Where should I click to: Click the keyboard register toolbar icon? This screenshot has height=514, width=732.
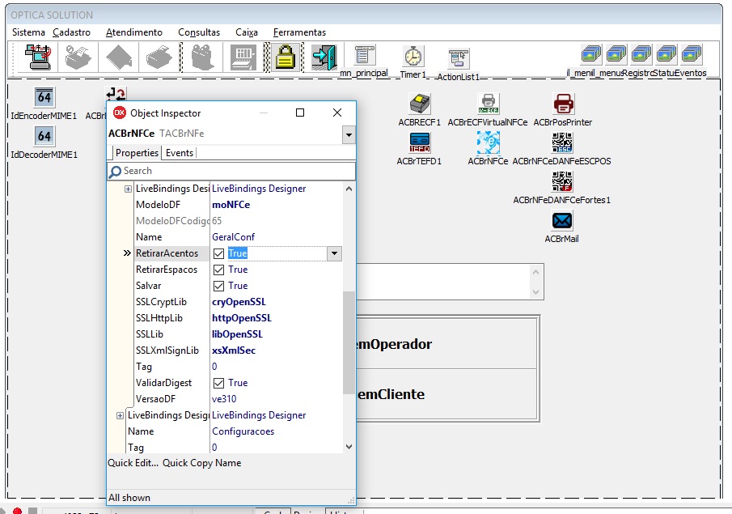tap(243, 57)
